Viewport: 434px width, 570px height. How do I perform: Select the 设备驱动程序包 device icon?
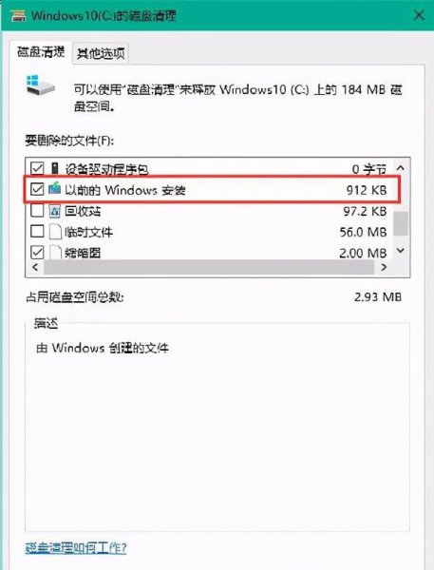pyautogui.click(x=54, y=168)
